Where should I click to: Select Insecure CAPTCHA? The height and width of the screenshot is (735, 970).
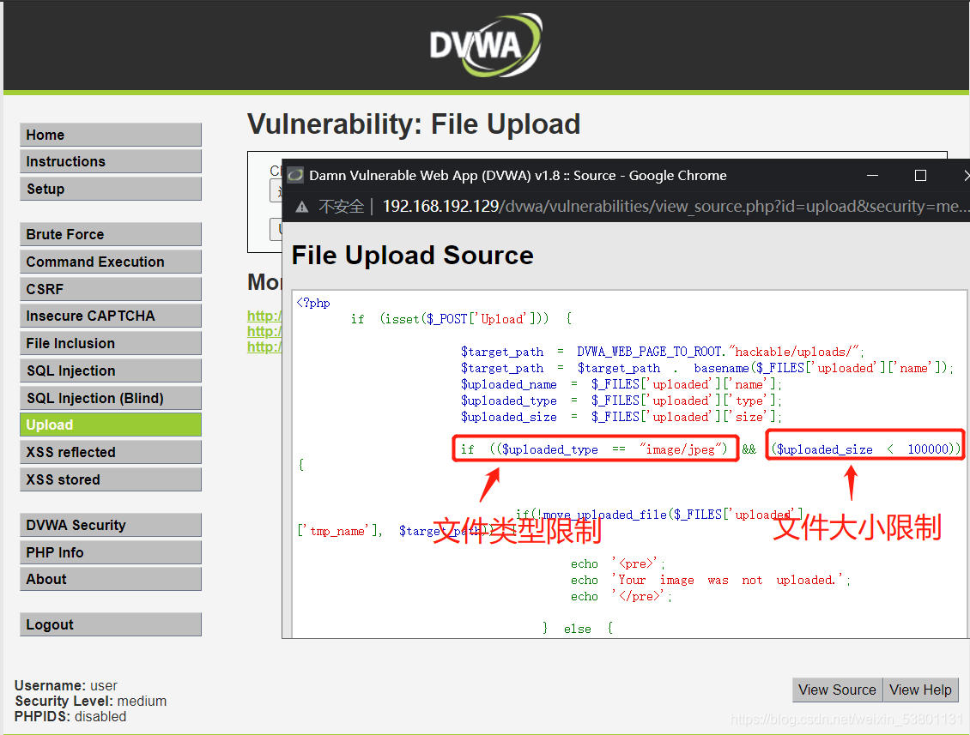point(111,316)
